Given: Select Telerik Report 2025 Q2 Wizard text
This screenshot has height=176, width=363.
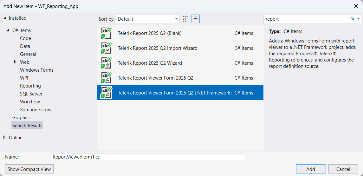Looking at the screenshot, I should pos(150,63).
